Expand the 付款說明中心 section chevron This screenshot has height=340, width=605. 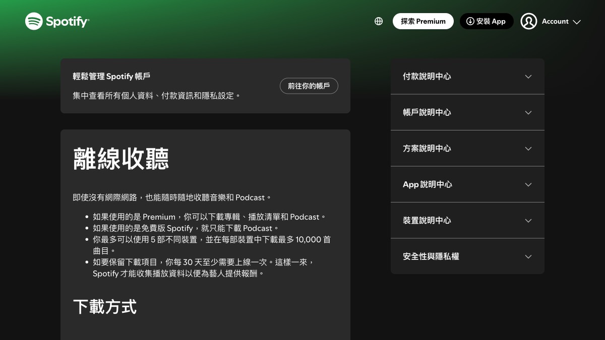[x=528, y=77]
